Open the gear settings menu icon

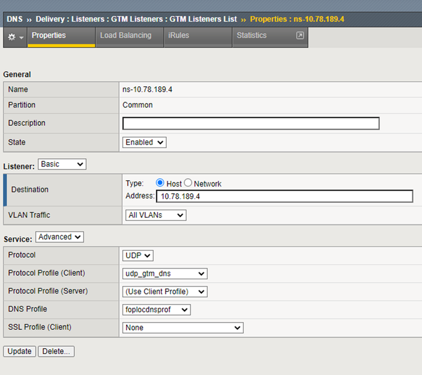pos(15,37)
